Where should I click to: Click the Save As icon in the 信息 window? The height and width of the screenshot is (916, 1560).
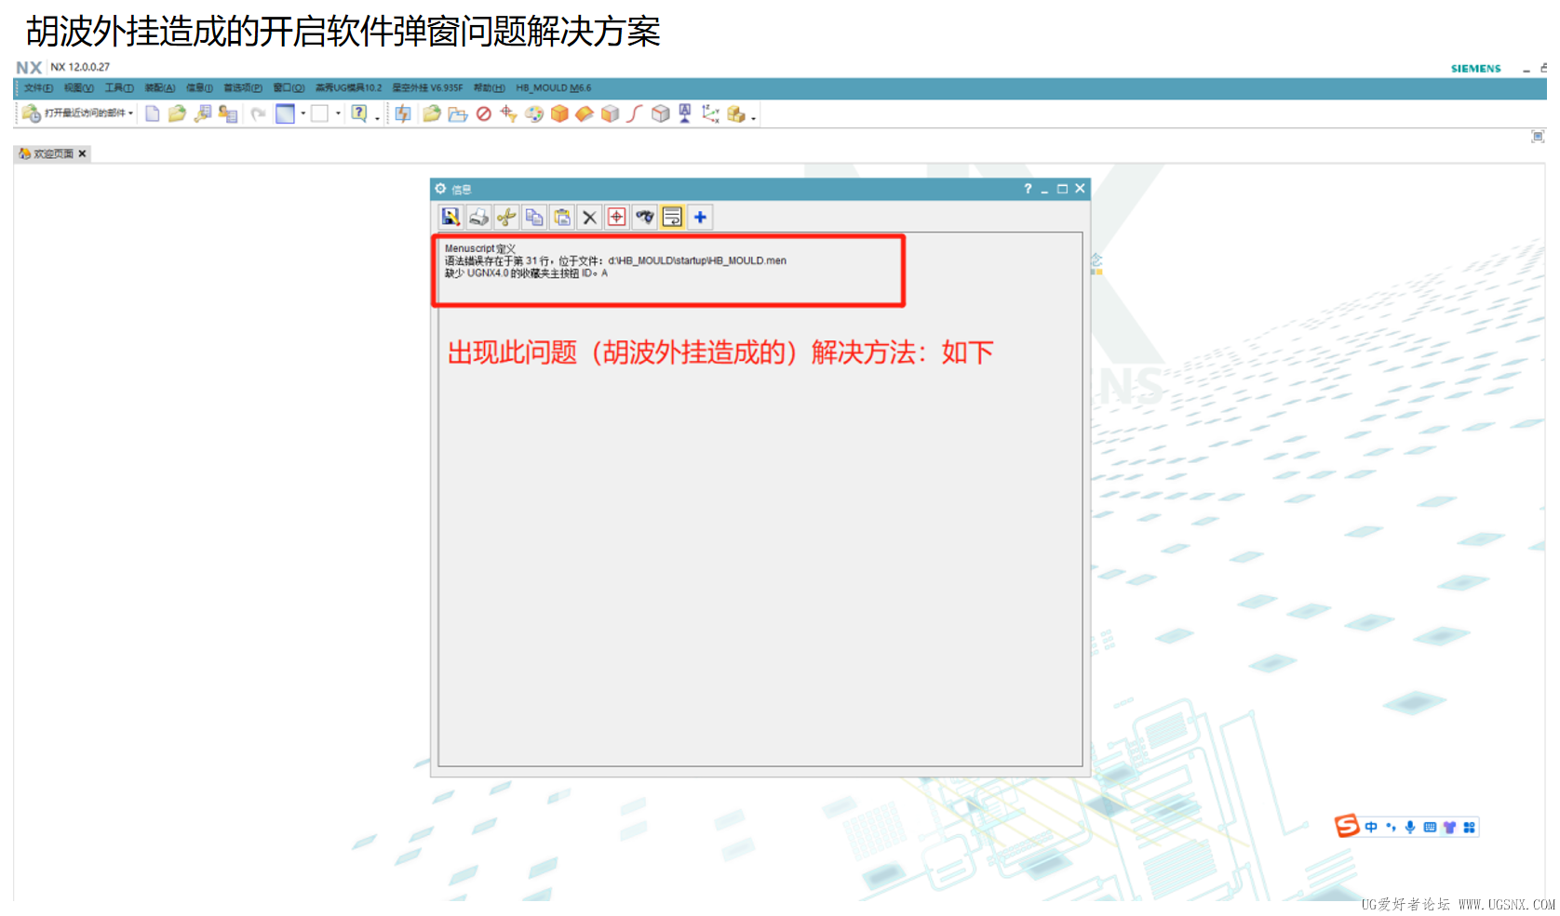pyautogui.click(x=451, y=217)
